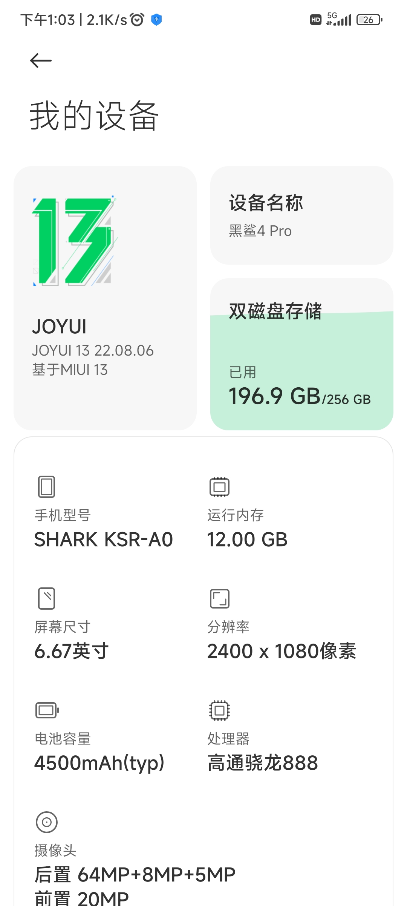Open the dual disk storage card
Viewport: 407px width, 906px height.
coord(302,354)
